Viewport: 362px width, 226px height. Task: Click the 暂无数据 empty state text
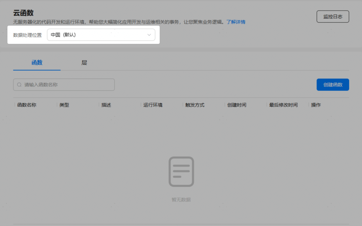click(181, 200)
